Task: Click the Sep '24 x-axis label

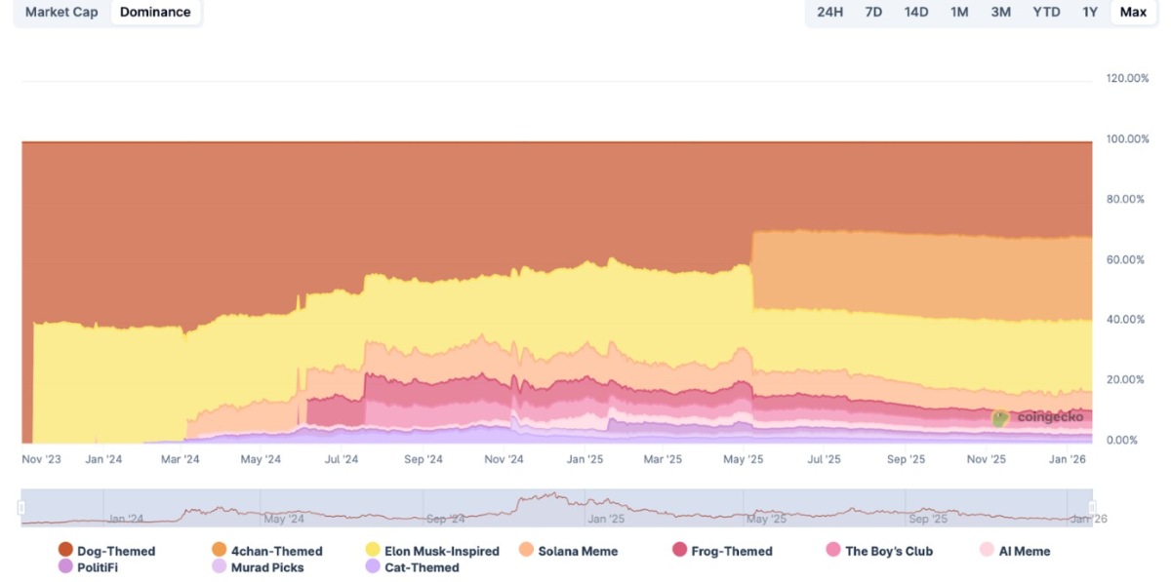Action: [423, 458]
